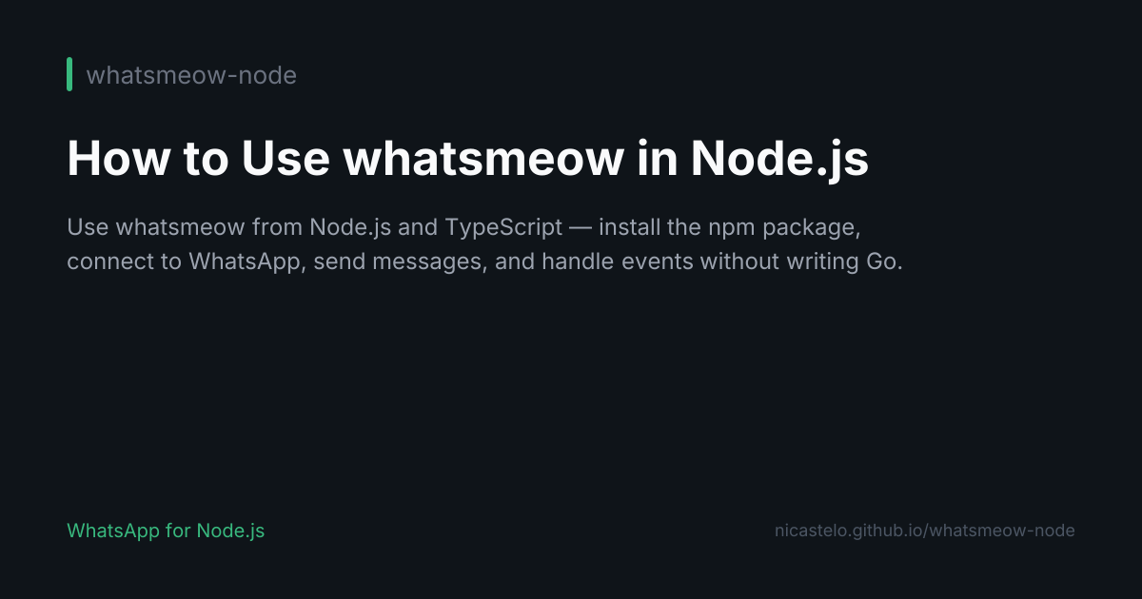
Task: Click the green vertical accent bar
Action: 69,74
